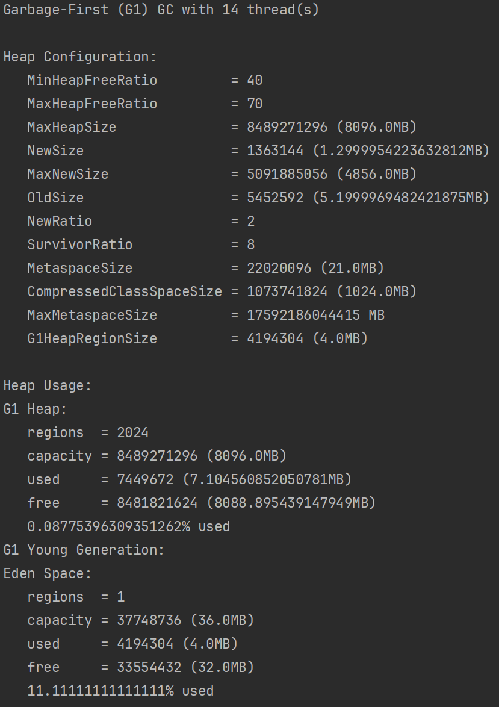Click the MaxMetaspaceSize value 17592186044415 MB
This screenshot has width=499, height=707.
coord(315,316)
